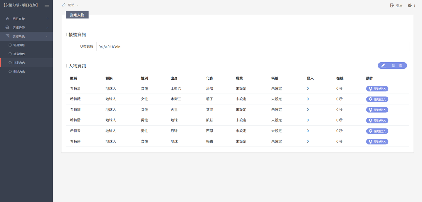The height and width of the screenshot is (202, 422).
Task: Select the 創建角色 circle option
Action: click(10, 45)
